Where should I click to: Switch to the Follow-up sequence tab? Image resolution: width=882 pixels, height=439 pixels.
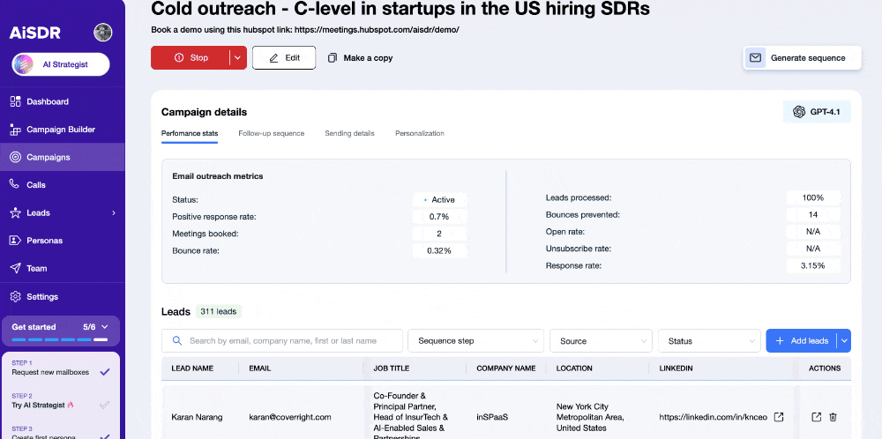pyautogui.click(x=271, y=134)
